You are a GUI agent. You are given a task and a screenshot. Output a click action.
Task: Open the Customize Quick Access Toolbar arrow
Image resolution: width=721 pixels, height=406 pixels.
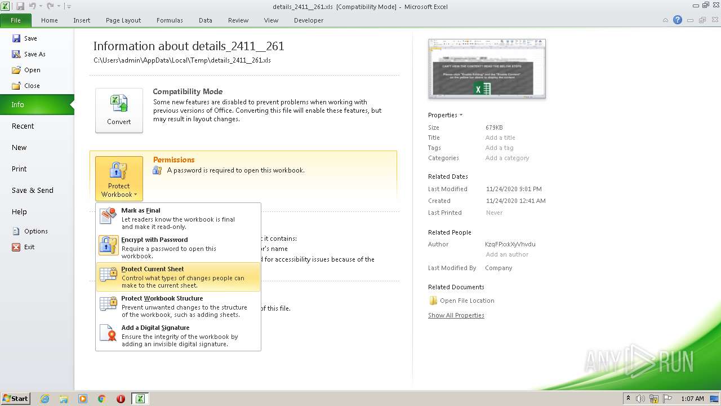pos(69,6)
